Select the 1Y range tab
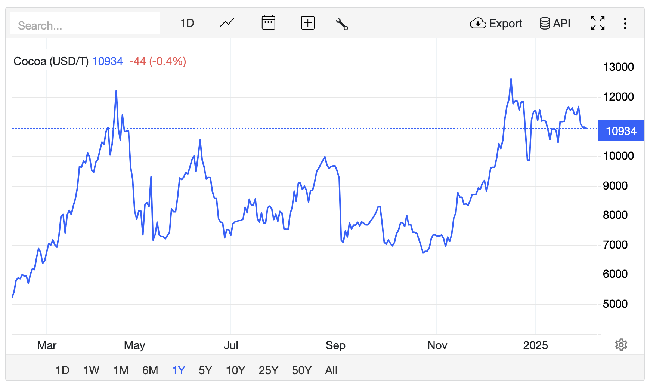Image resolution: width=650 pixels, height=385 pixels. click(179, 370)
